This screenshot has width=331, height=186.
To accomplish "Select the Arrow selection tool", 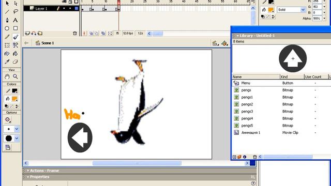I will point(7,4).
